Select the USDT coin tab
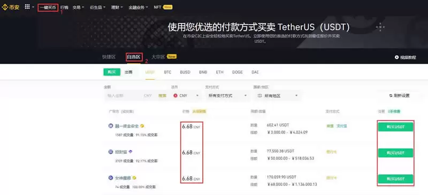 coord(150,72)
